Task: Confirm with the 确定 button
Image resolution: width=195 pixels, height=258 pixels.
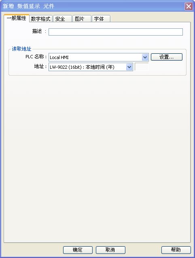Action: (x=78, y=250)
